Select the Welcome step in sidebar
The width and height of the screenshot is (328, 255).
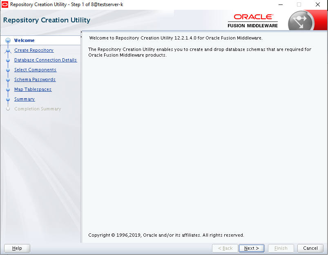click(24, 40)
